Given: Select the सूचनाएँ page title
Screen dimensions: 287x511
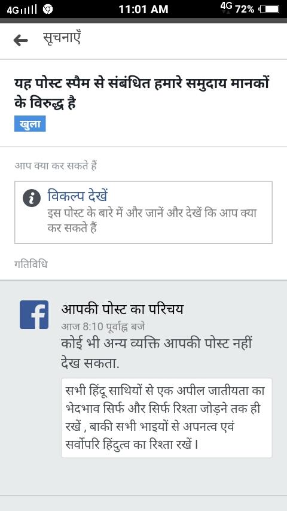Looking at the screenshot, I should pyautogui.click(x=62, y=39).
